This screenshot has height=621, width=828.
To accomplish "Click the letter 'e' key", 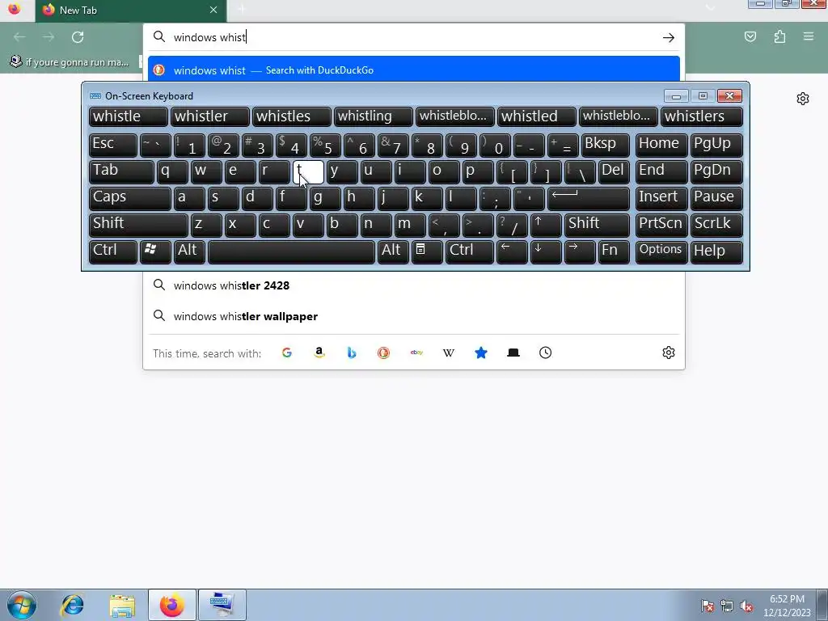I will click(240, 171).
